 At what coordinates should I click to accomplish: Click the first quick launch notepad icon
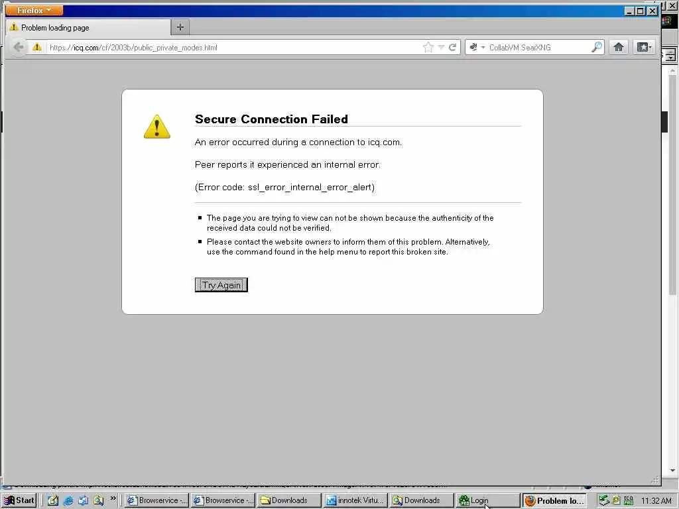click(53, 500)
